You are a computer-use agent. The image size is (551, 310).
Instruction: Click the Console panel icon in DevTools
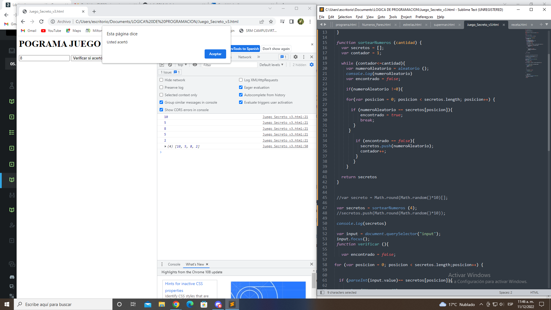[x=174, y=264]
